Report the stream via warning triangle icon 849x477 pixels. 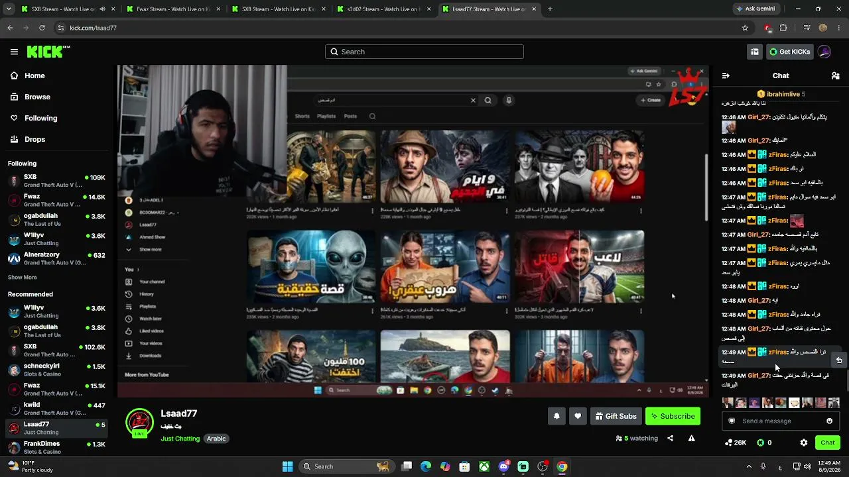tap(691, 438)
